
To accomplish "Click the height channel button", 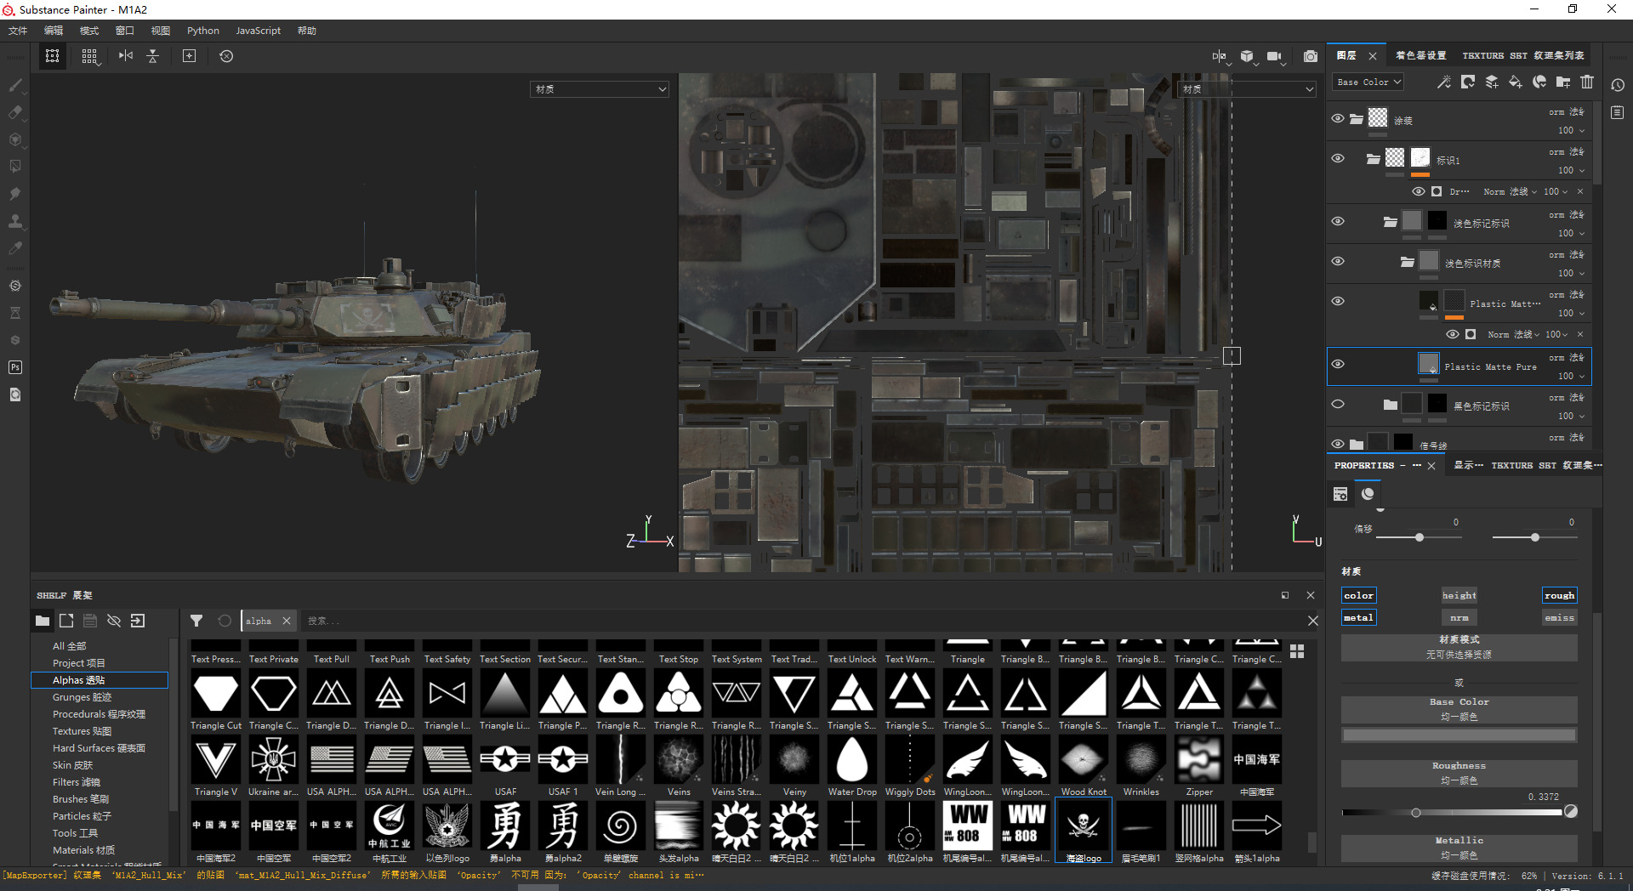I will [1459, 596].
